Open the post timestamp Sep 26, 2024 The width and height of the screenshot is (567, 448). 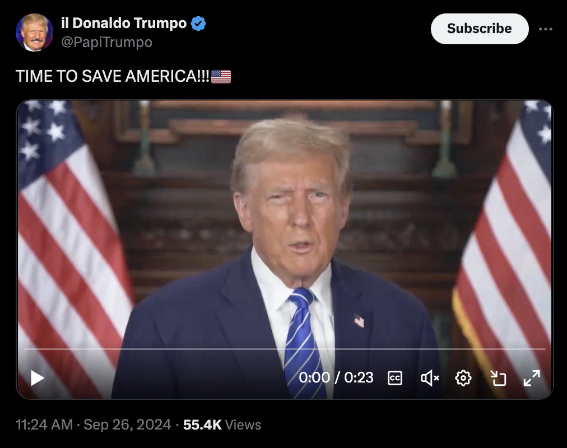tap(127, 424)
